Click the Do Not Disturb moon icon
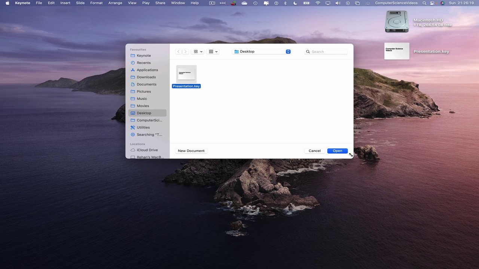This screenshot has height=269, width=479. tap(295, 3)
